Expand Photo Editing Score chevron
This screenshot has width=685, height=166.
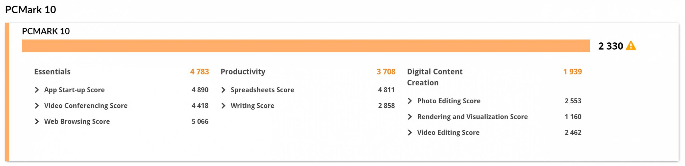(410, 101)
